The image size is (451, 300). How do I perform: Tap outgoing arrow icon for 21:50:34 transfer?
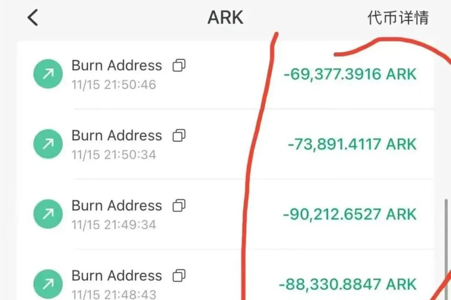48,144
